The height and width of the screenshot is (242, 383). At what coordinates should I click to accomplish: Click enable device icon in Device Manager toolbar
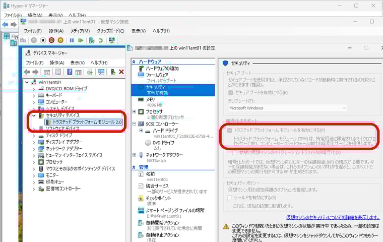click(x=113, y=72)
